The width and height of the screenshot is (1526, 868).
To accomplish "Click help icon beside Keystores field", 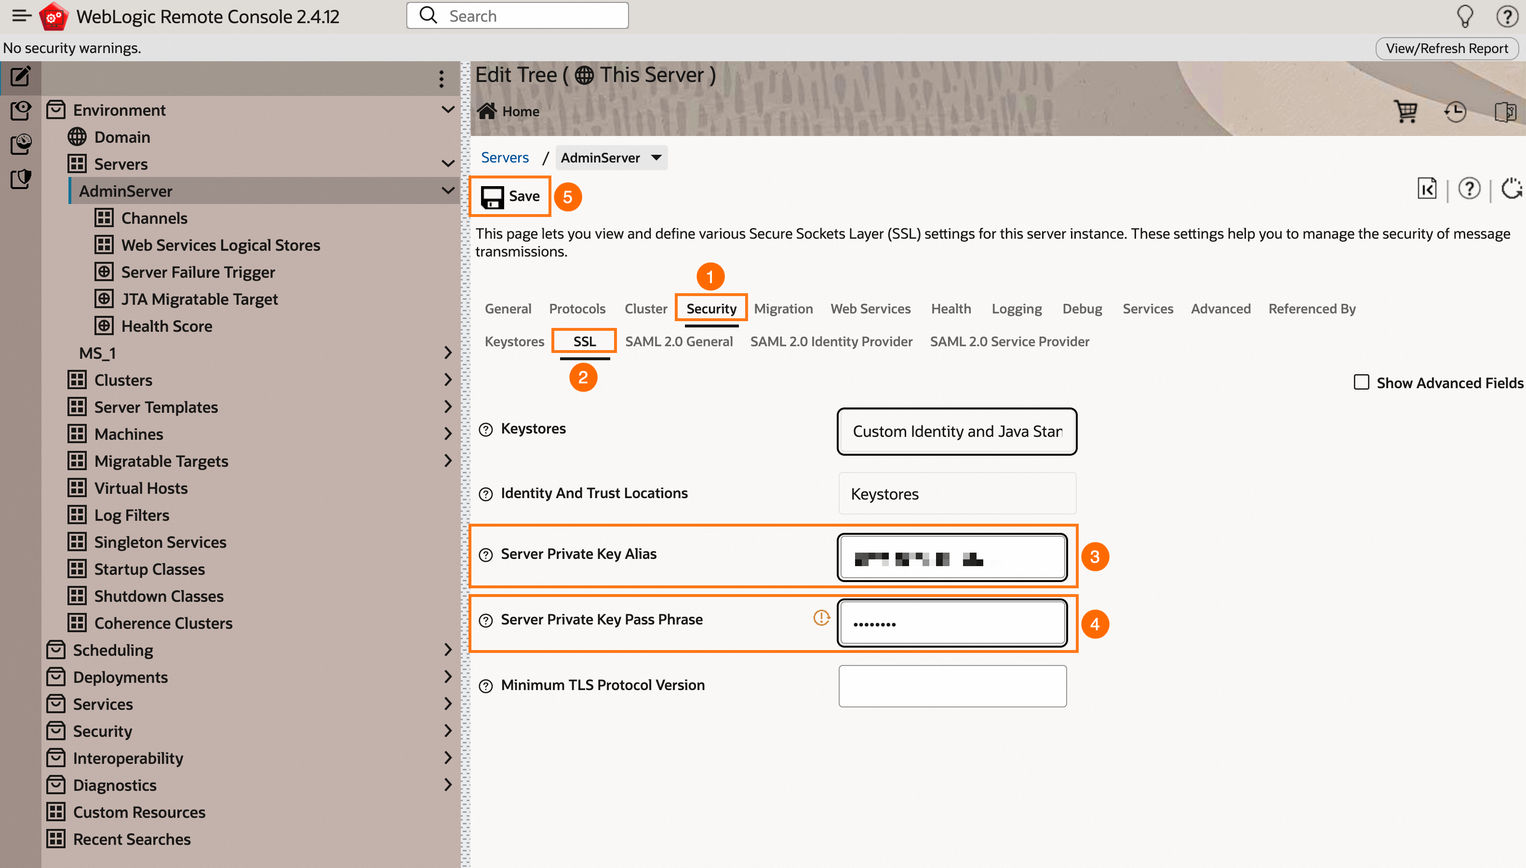I will click(x=486, y=430).
